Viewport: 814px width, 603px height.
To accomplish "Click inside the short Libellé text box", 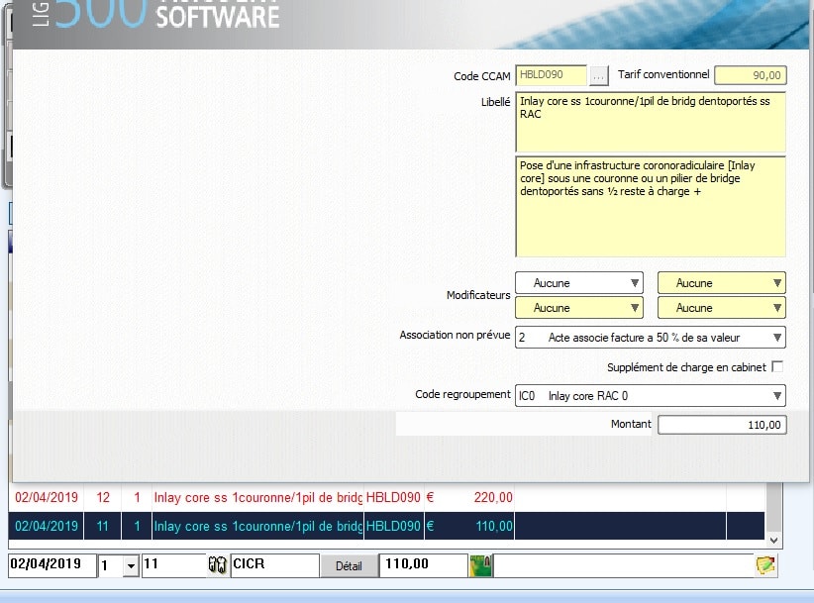I will [650, 121].
